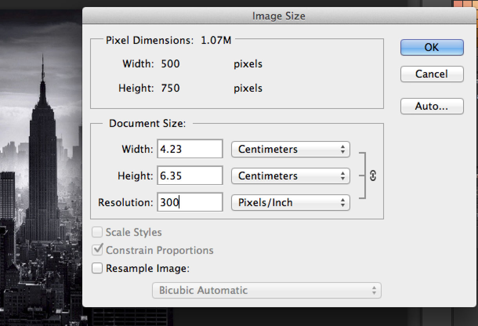
Task: Click the Scale Styles checkbox
Action: point(97,232)
